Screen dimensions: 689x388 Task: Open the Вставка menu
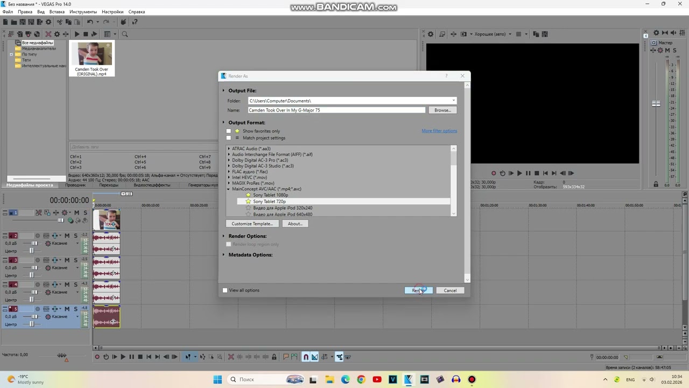(x=57, y=12)
